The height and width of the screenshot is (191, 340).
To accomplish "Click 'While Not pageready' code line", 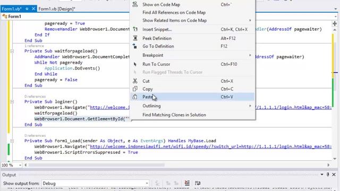I will pyautogui.click(x=58, y=63).
